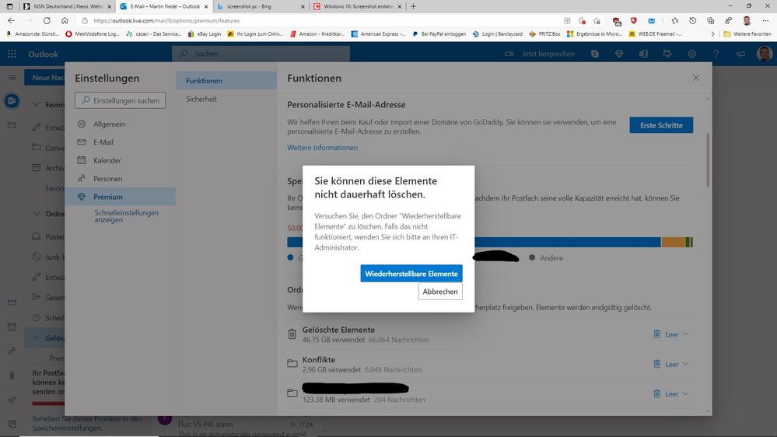Open Weitere Favoriten folder
The height and width of the screenshot is (437, 777).
(x=747, y=33)
